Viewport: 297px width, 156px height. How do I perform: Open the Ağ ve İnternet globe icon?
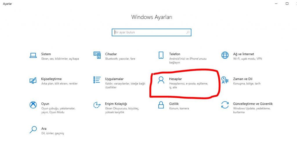pyautogui.click(x=225, y=55)
